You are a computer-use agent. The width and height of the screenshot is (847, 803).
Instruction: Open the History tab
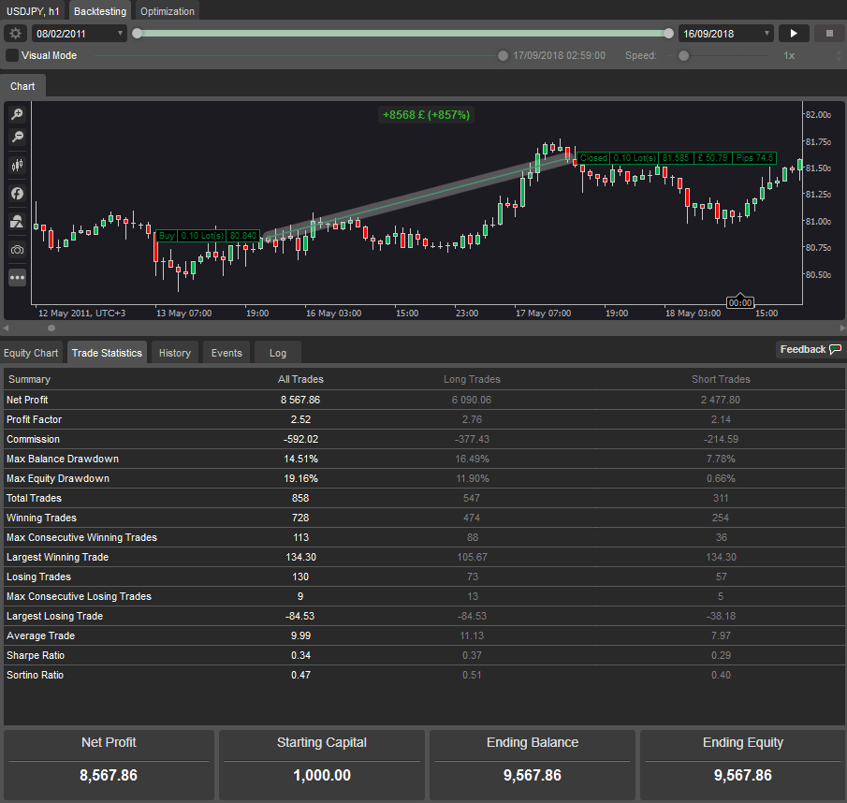click(x=175, y=353)
